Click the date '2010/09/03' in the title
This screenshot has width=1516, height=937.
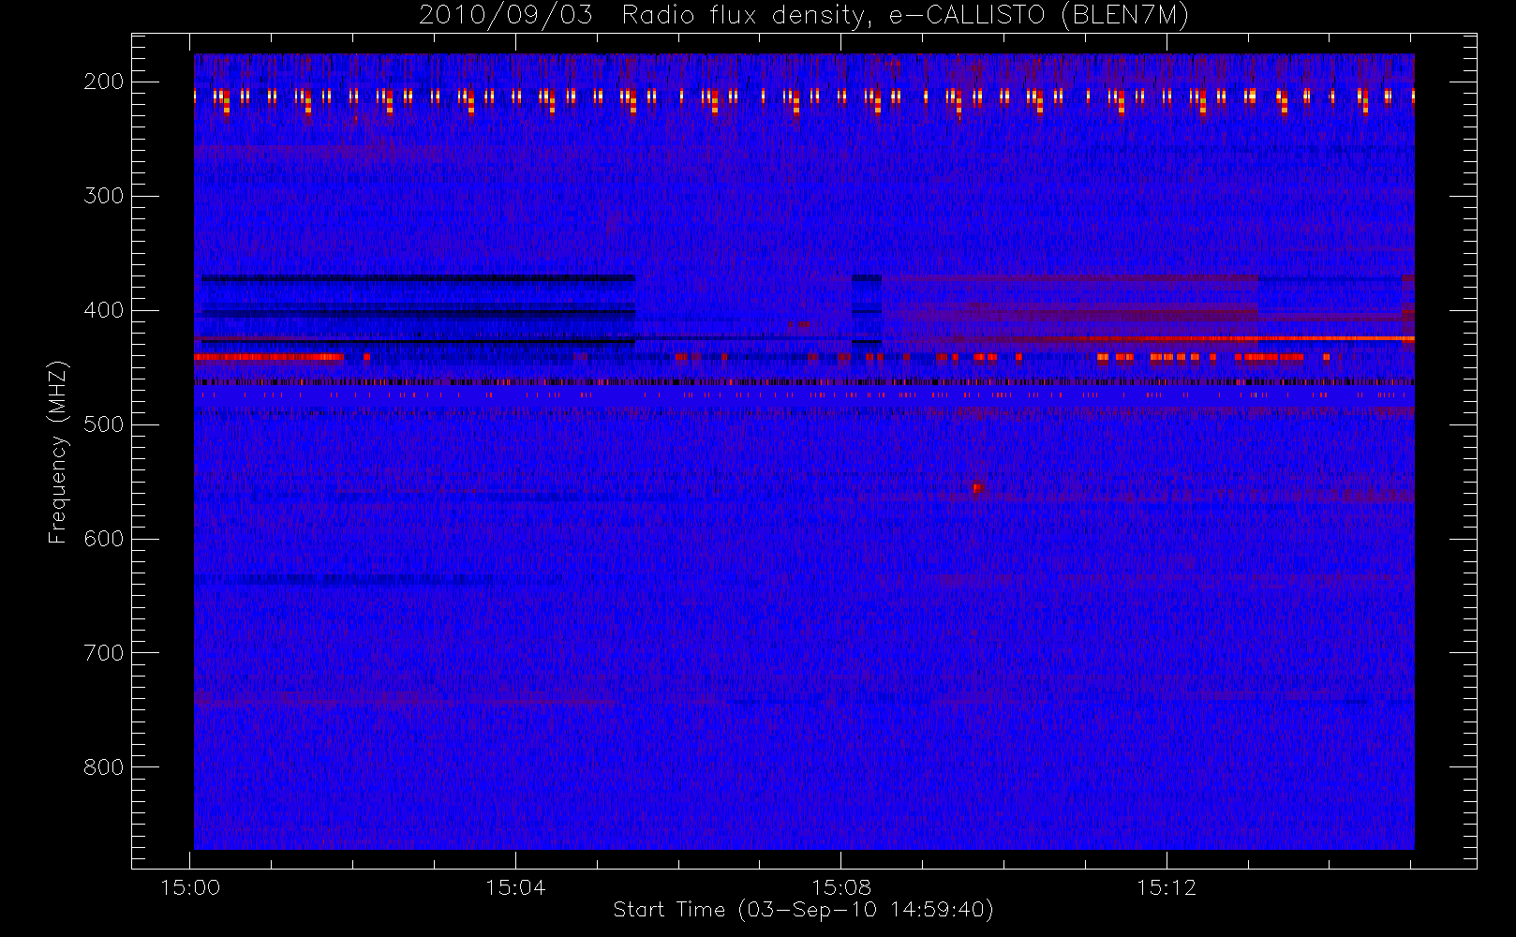pyautogui.click(x=505, y=15)
